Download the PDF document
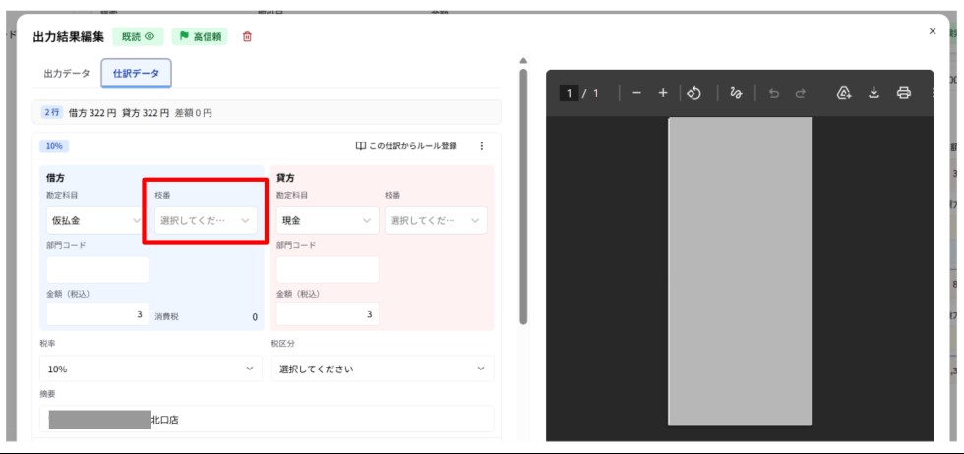 tap(874, 93)
